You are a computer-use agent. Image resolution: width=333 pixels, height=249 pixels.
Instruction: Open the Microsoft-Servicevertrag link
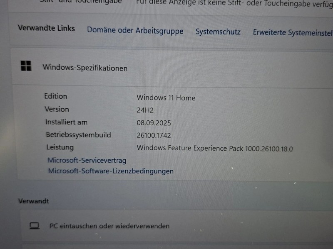tap(87, 160)
